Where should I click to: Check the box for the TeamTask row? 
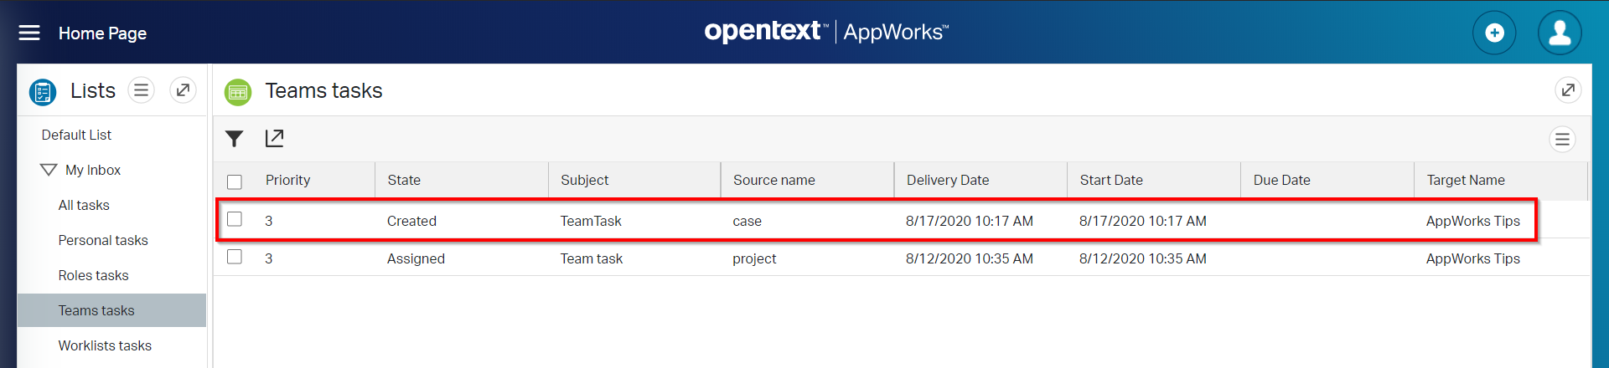[x=235, y=219]
